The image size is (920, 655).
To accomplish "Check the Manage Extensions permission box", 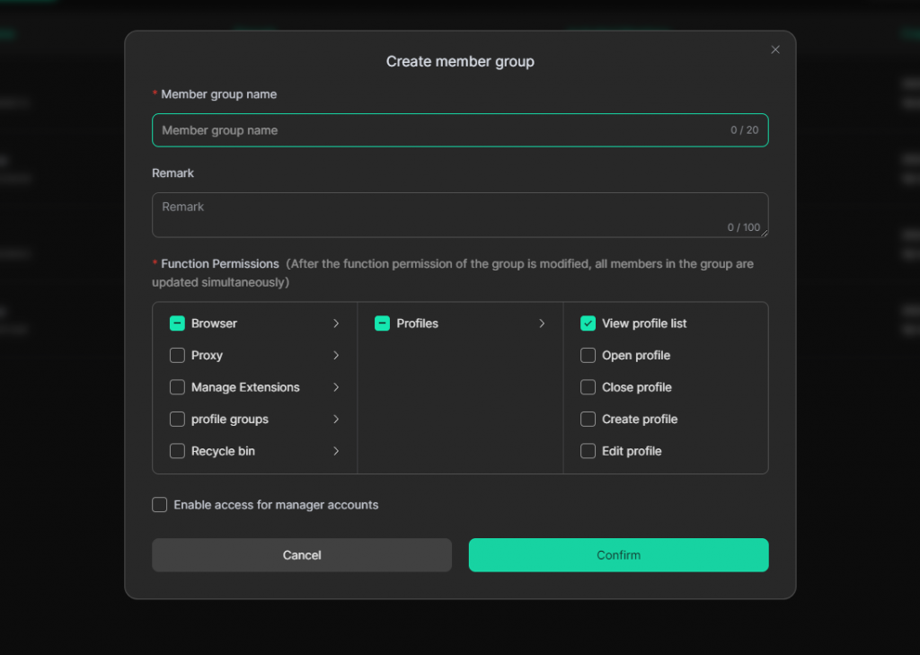I will point(177,387).
